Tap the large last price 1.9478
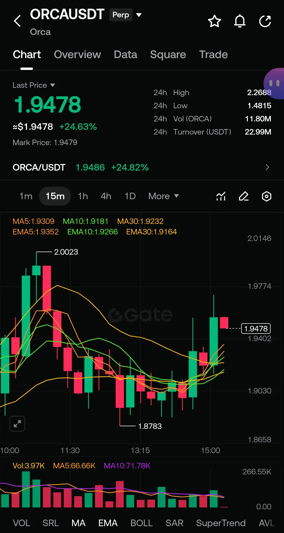Image resolution: width=284 pixels, height=533 pixels. 48,105
